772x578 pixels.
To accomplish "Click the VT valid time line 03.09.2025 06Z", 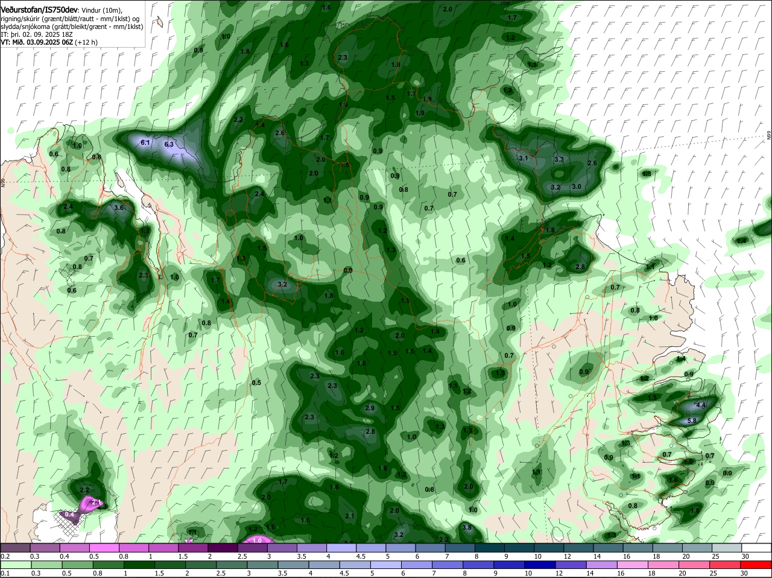I will 49,42.
